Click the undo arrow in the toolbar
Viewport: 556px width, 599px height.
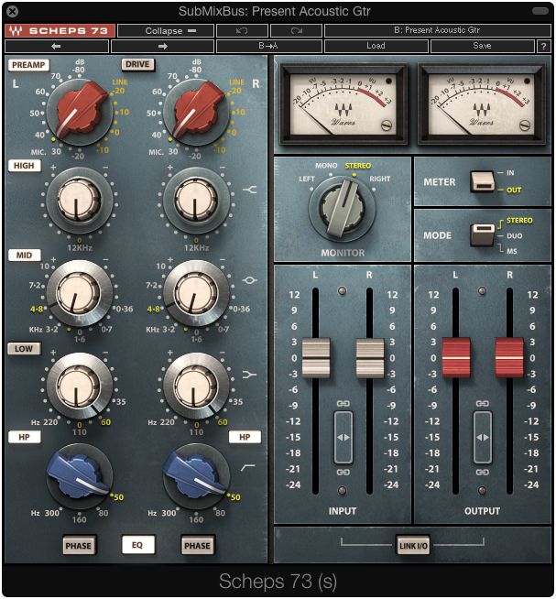pos(242,30)
